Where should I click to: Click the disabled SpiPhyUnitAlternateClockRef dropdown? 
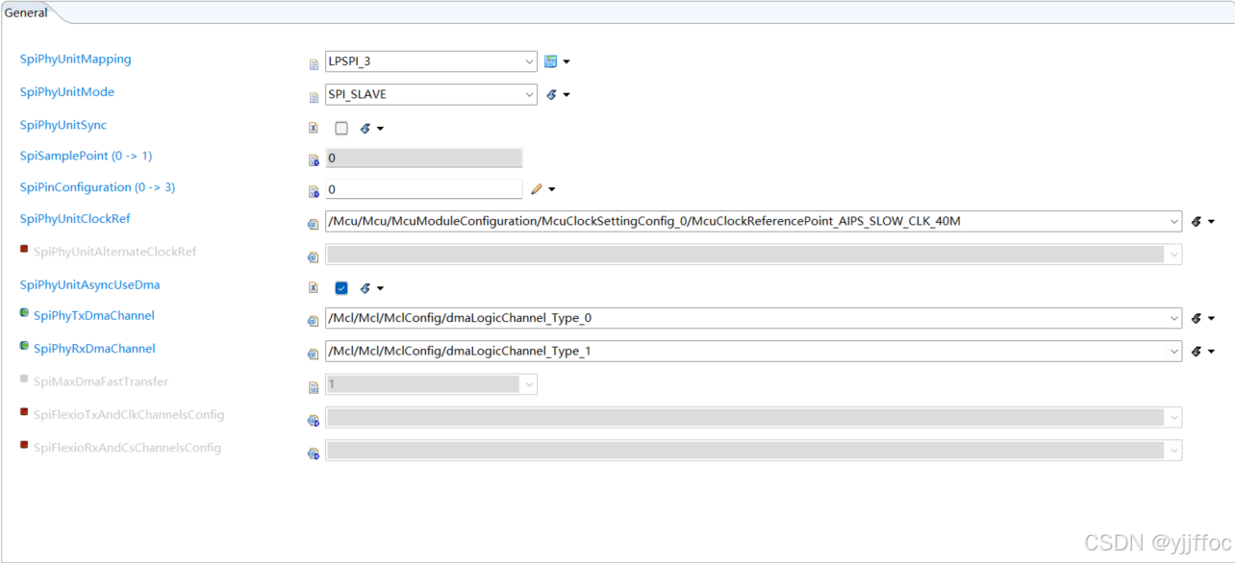(753, 255)
